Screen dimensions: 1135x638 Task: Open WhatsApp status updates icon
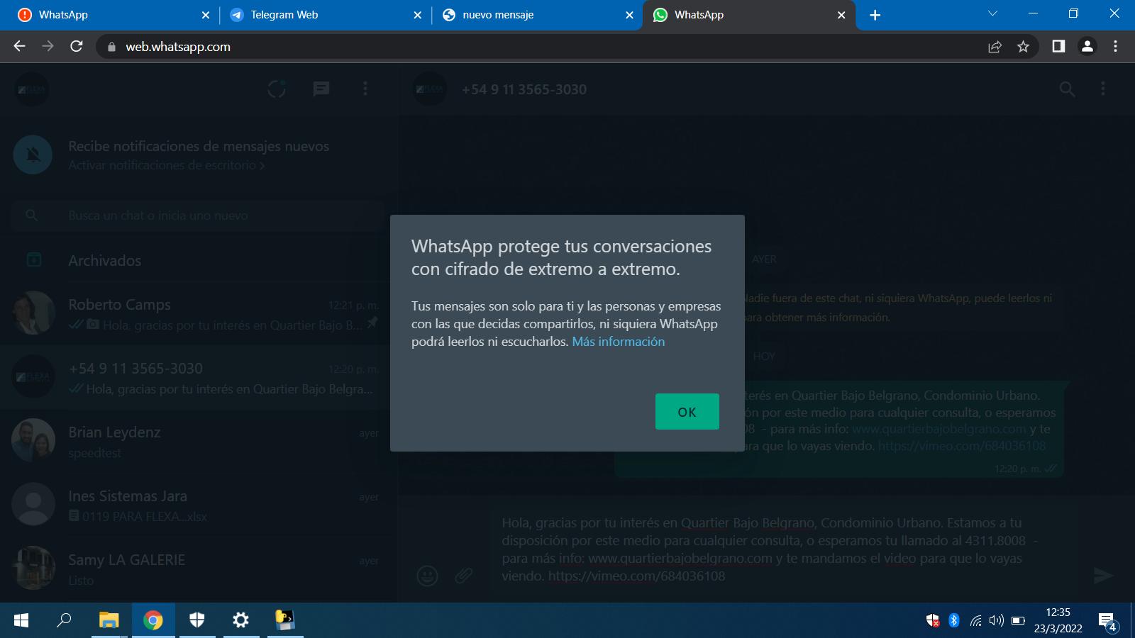277,89
